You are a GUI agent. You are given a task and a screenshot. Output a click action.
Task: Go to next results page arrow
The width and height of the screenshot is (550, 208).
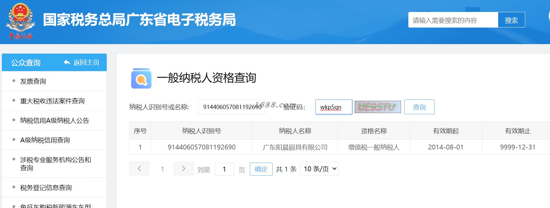tap(184, 168)
